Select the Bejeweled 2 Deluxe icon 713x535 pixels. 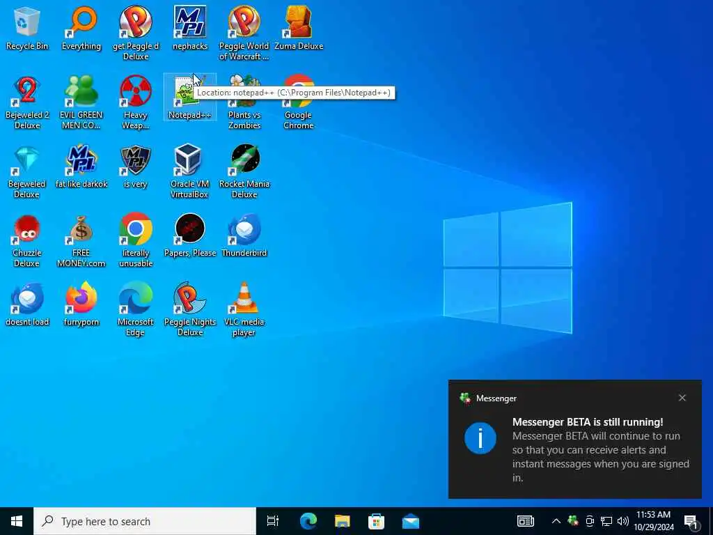tap(27, 102)
